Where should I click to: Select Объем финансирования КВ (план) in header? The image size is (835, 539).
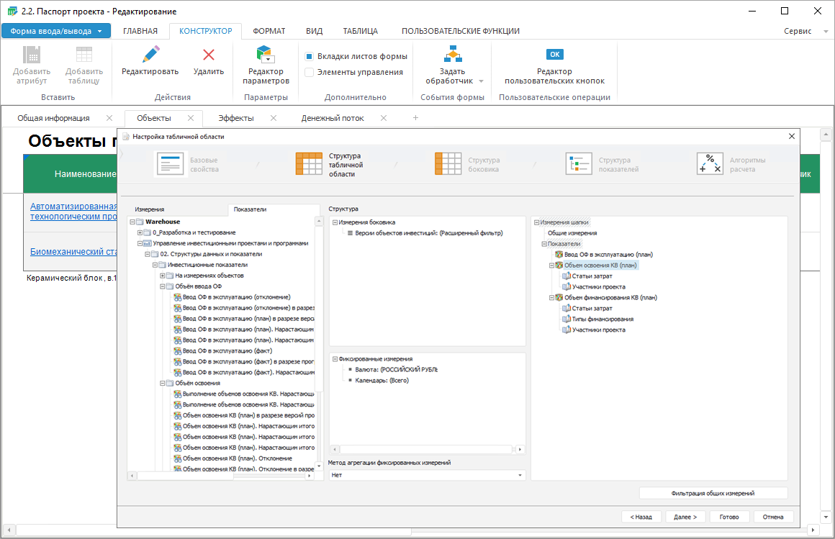click(x=610, y=298)
